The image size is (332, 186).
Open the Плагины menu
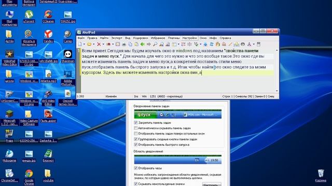coord(174,38)
